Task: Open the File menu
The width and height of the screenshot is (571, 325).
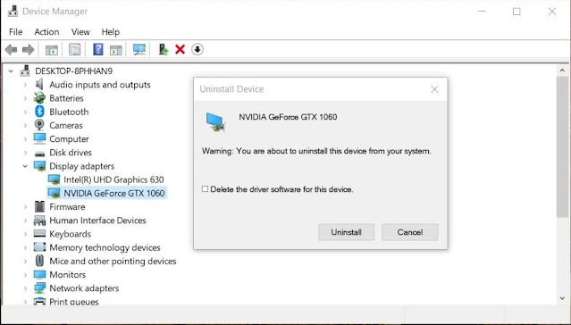Action: pos(16,32)
